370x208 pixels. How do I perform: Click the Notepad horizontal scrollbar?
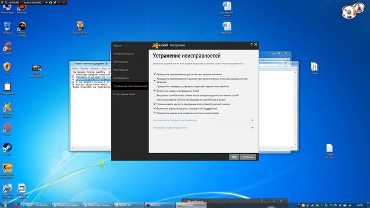pyautogui.click(x=91, y=148)
